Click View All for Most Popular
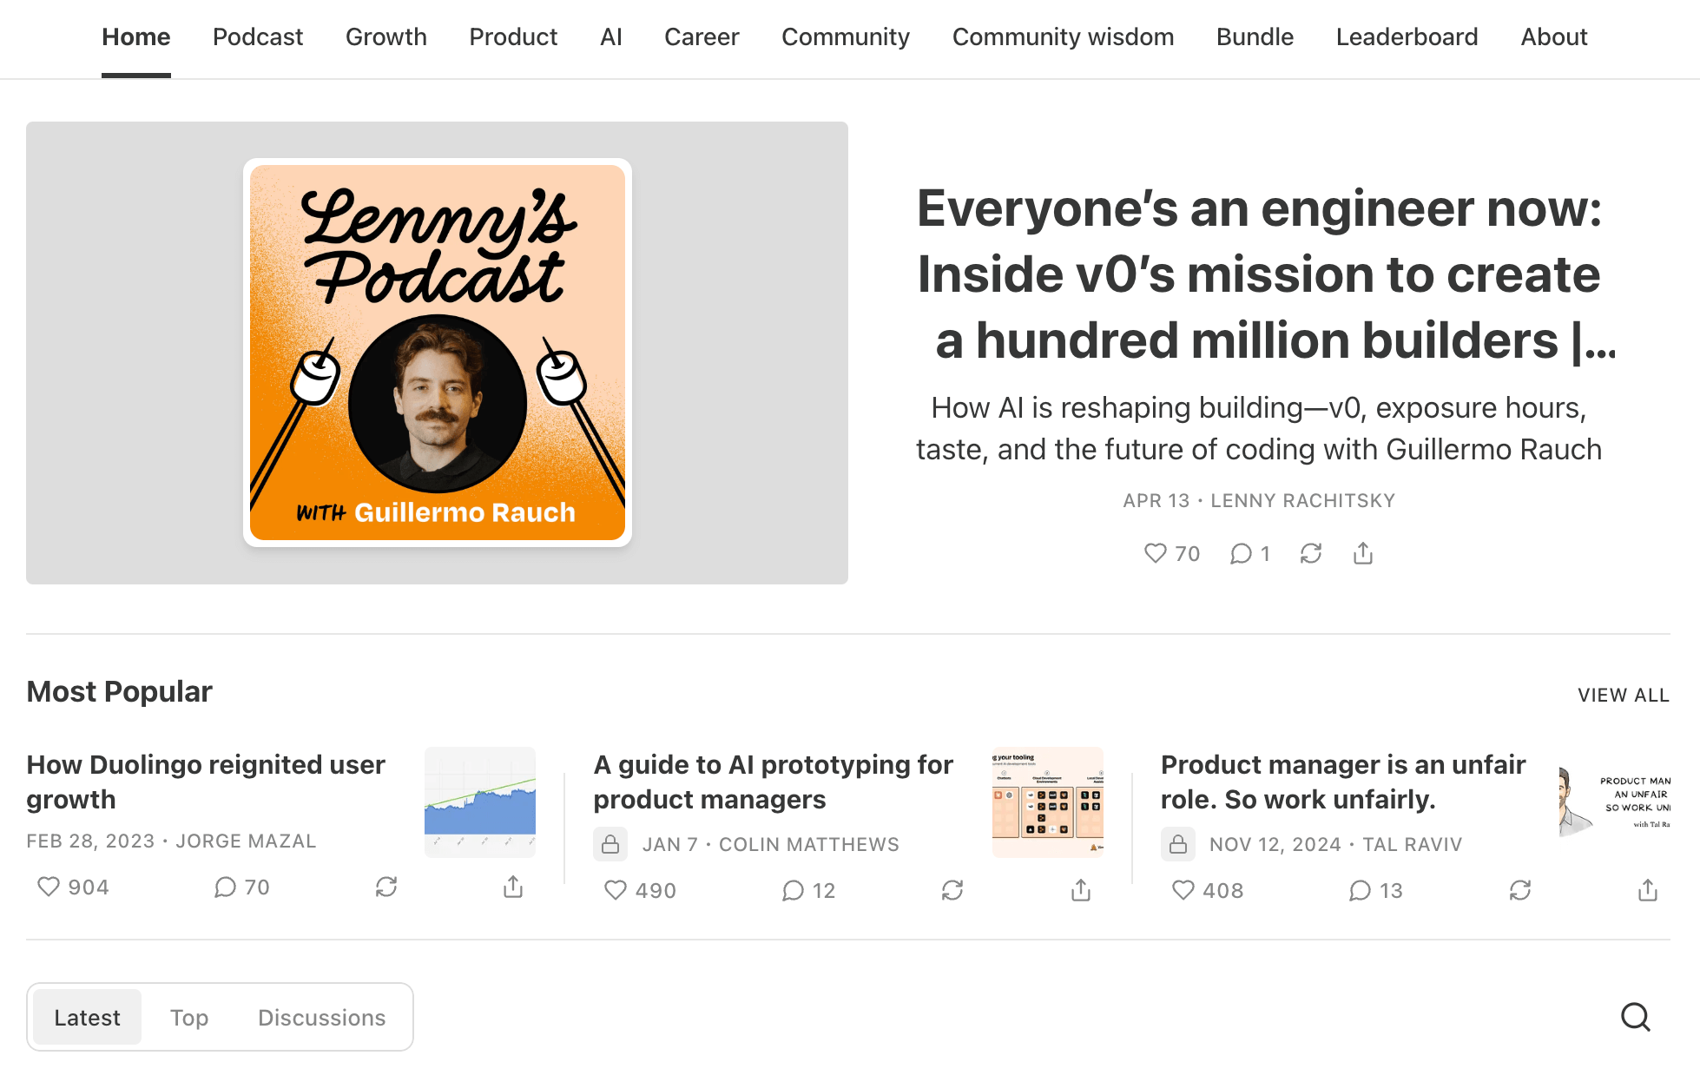Screen dimensions: 1700x1082 pos(1623,695)
